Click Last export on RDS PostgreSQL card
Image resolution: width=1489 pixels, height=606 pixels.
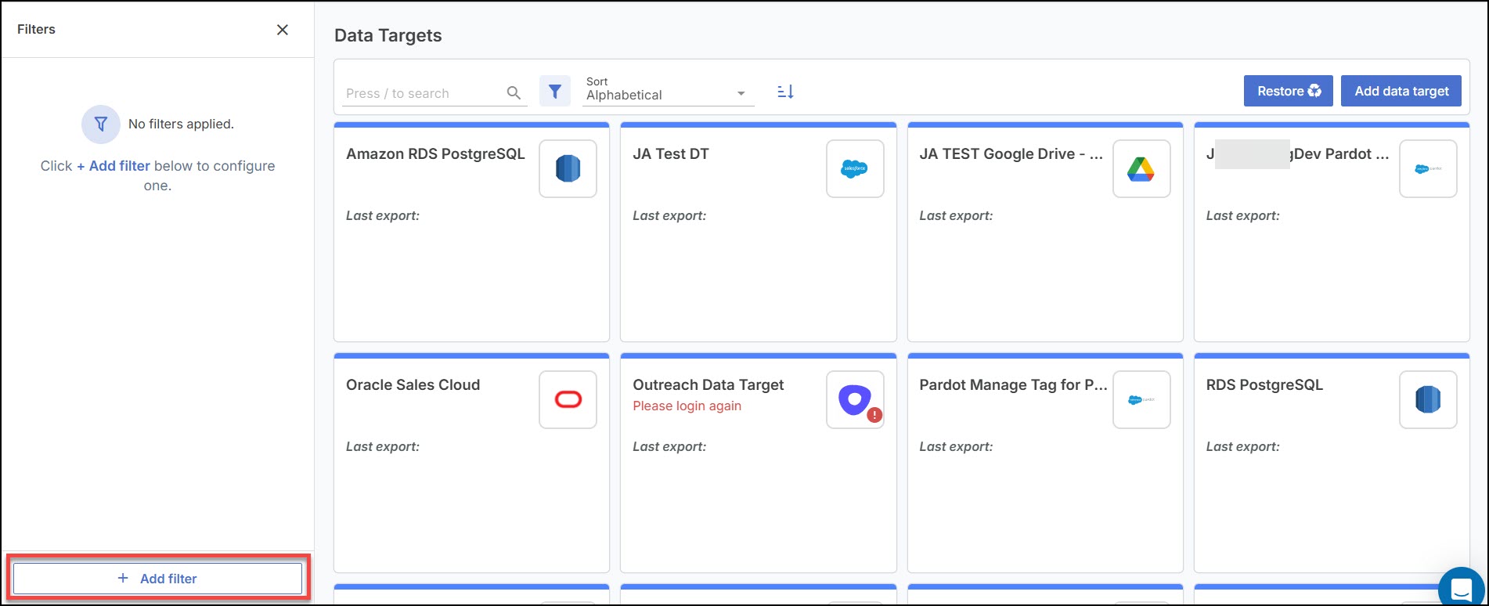click(1242, 446)
